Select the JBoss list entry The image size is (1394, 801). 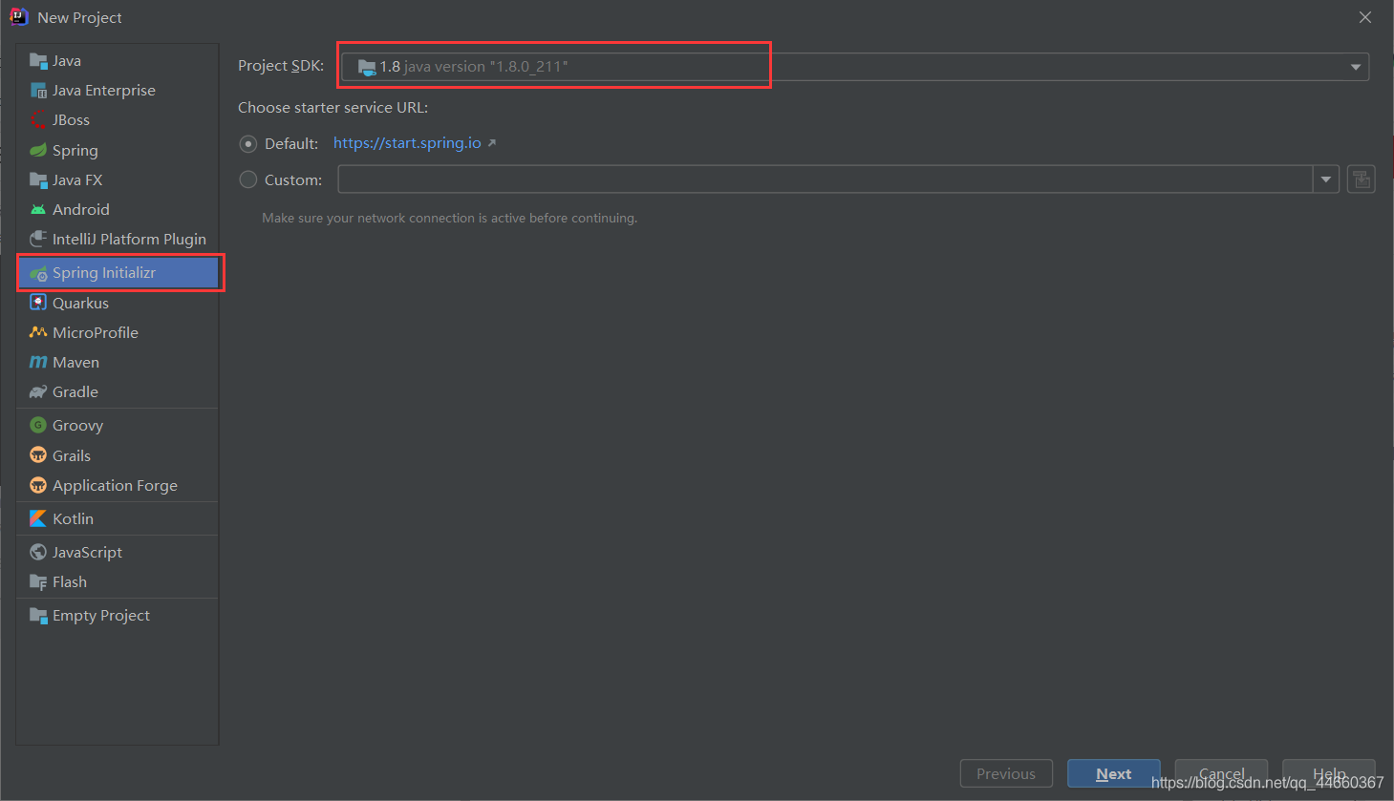(118, 120)
